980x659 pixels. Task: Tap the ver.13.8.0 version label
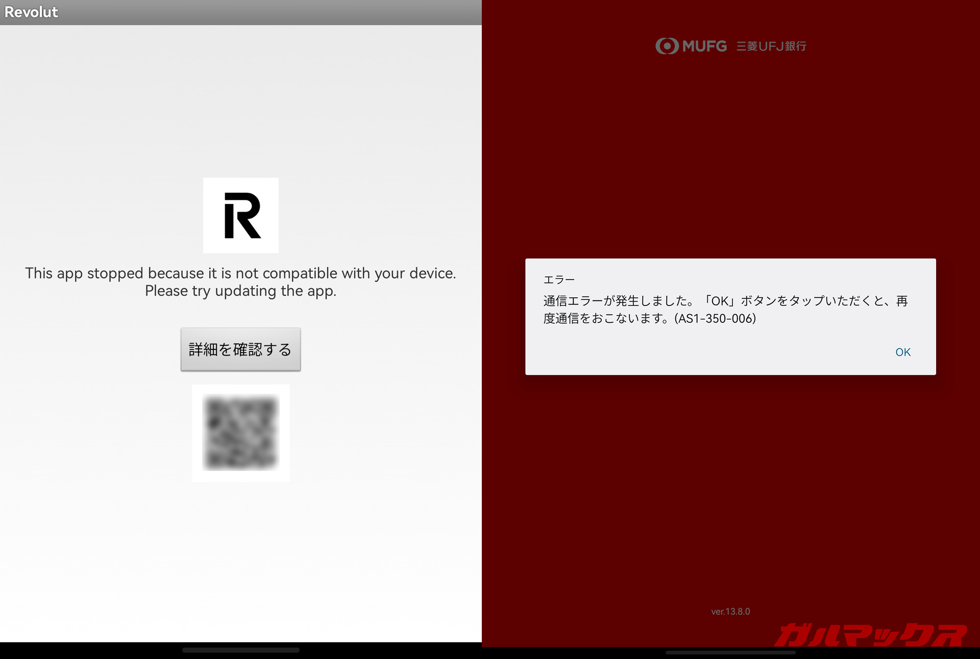(x=730, y=612)
